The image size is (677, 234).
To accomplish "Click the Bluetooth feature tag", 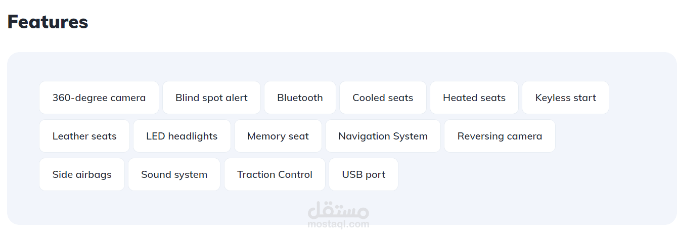I will pos(300,98).
